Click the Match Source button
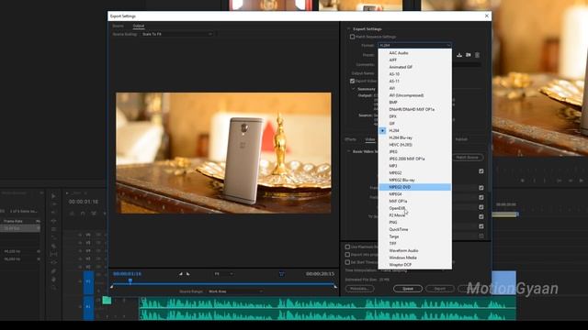Viewport: 588px width, 330px height. click(x=468, y=158)
